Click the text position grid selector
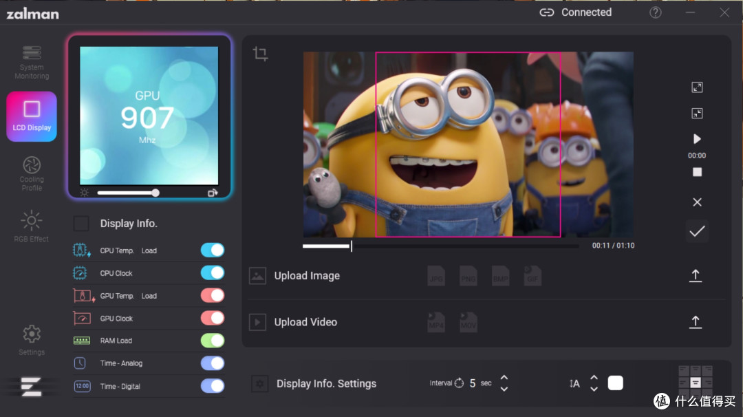743x417 pixels. pos(695,383)
